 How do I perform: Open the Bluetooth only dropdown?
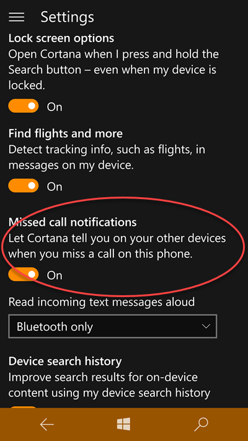click(x=113, y=326)
